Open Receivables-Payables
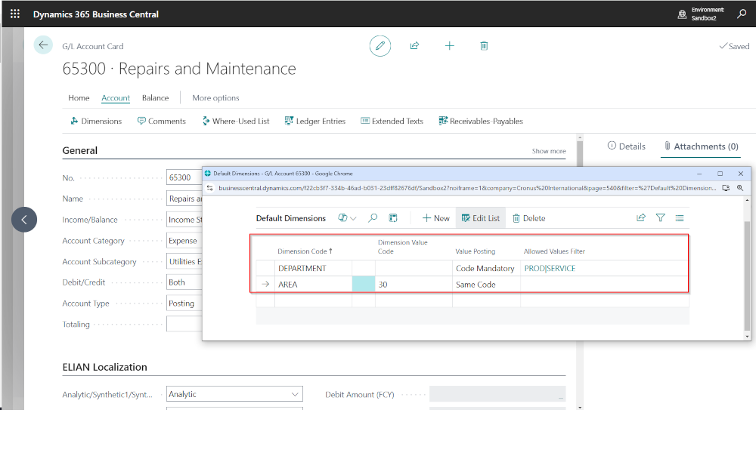The image size is (756, 453). [481, 121]
